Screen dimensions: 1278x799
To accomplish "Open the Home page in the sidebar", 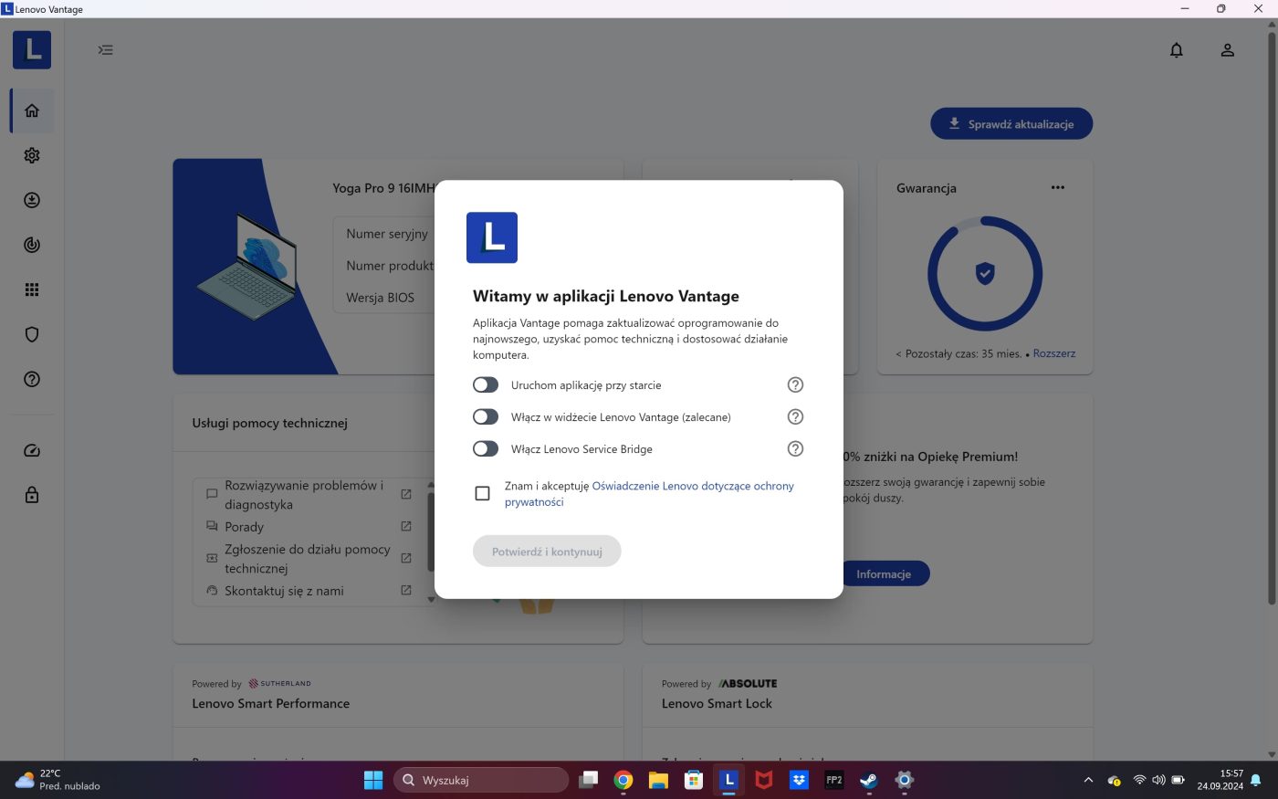I will click(x=32, y=110).
